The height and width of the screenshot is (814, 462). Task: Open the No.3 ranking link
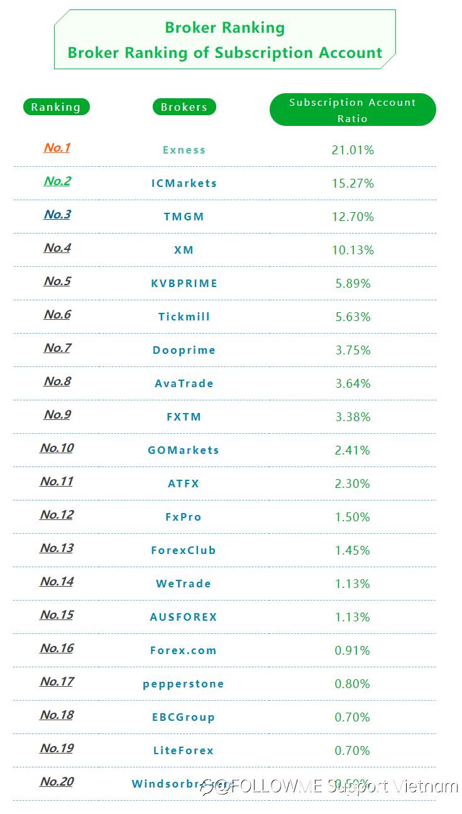point(57,215)
